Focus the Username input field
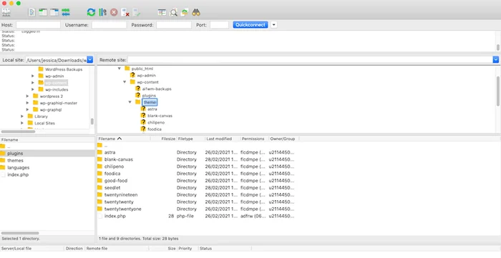The width and height of the screenshot is (501, 258). (x=109, y=24)
